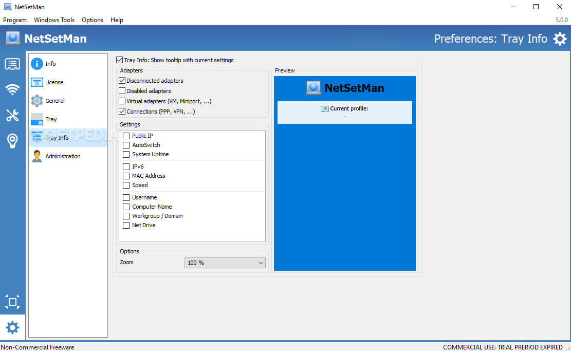Open the Profiles sidebar icon

[x=12, y=64]
